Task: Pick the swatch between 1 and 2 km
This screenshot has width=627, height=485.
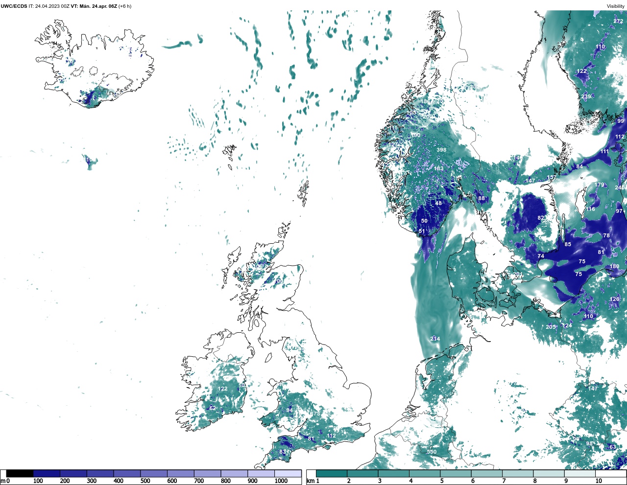Action: pyautogui.click(x=332, y=473)
